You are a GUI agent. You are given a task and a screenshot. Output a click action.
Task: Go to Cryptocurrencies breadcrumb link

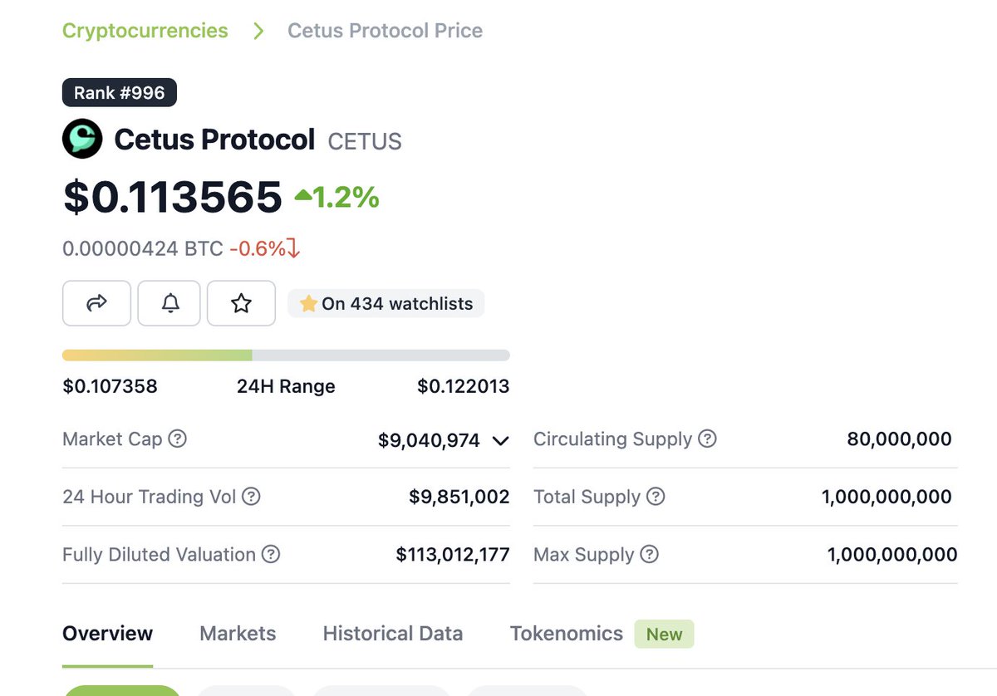click(x=145, y=31)
